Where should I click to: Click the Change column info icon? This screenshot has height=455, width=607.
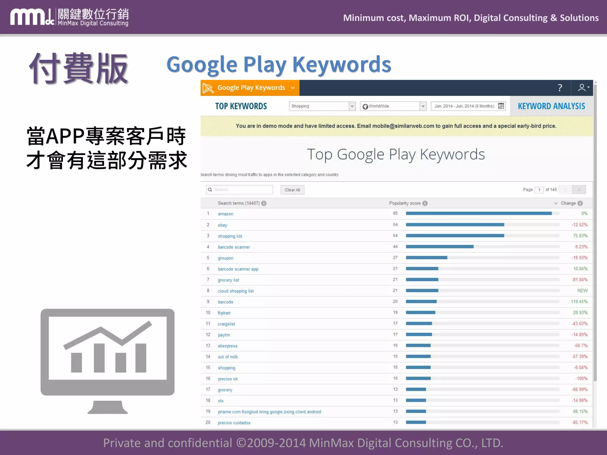coord(580,203)
